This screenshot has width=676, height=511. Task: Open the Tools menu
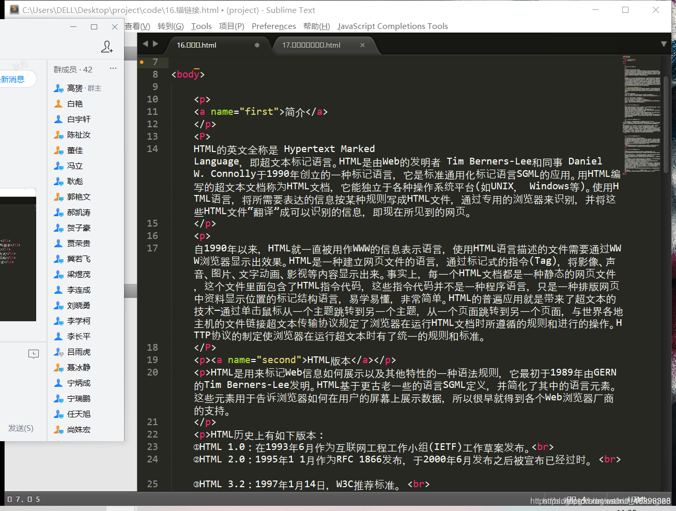202,26
